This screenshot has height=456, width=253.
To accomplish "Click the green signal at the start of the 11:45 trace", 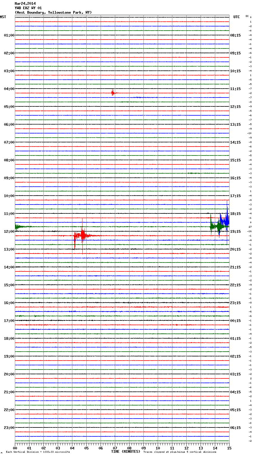I will [x=18, y=227].
